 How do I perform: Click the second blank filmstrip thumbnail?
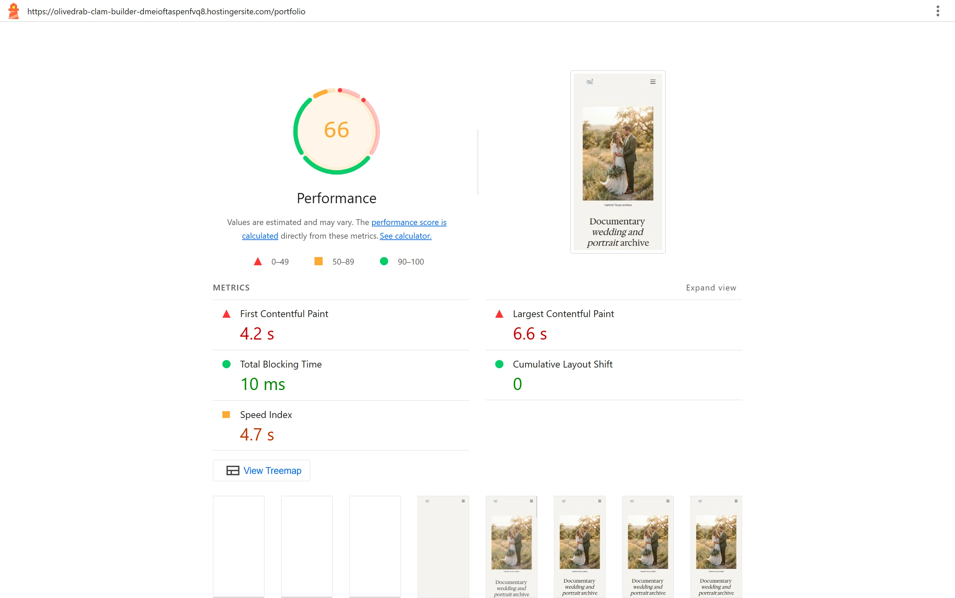(307, 547)
